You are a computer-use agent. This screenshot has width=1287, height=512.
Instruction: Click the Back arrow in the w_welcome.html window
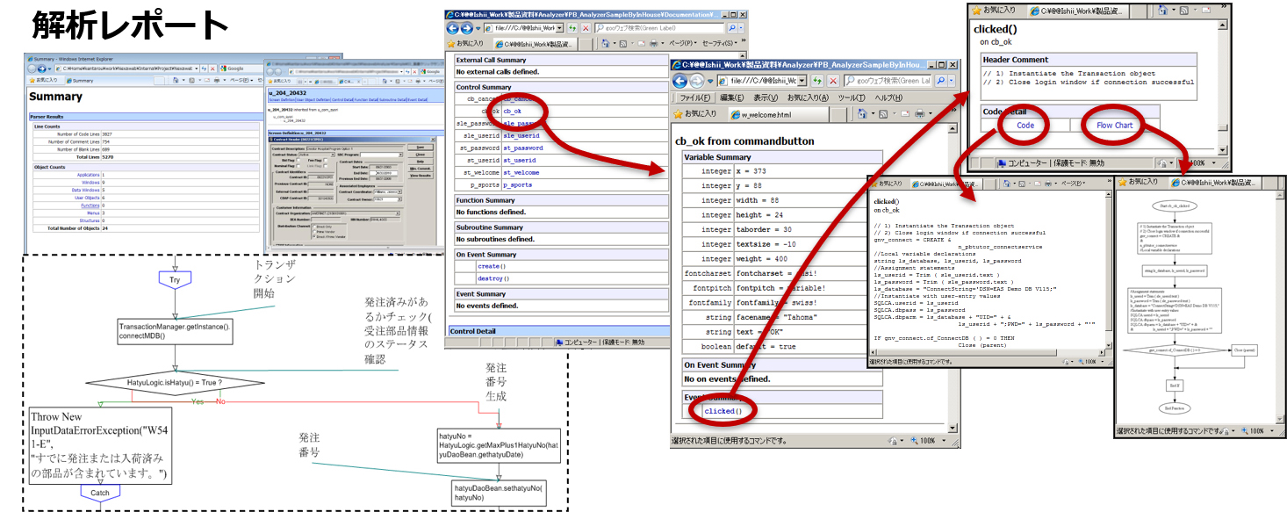point(681,80)
